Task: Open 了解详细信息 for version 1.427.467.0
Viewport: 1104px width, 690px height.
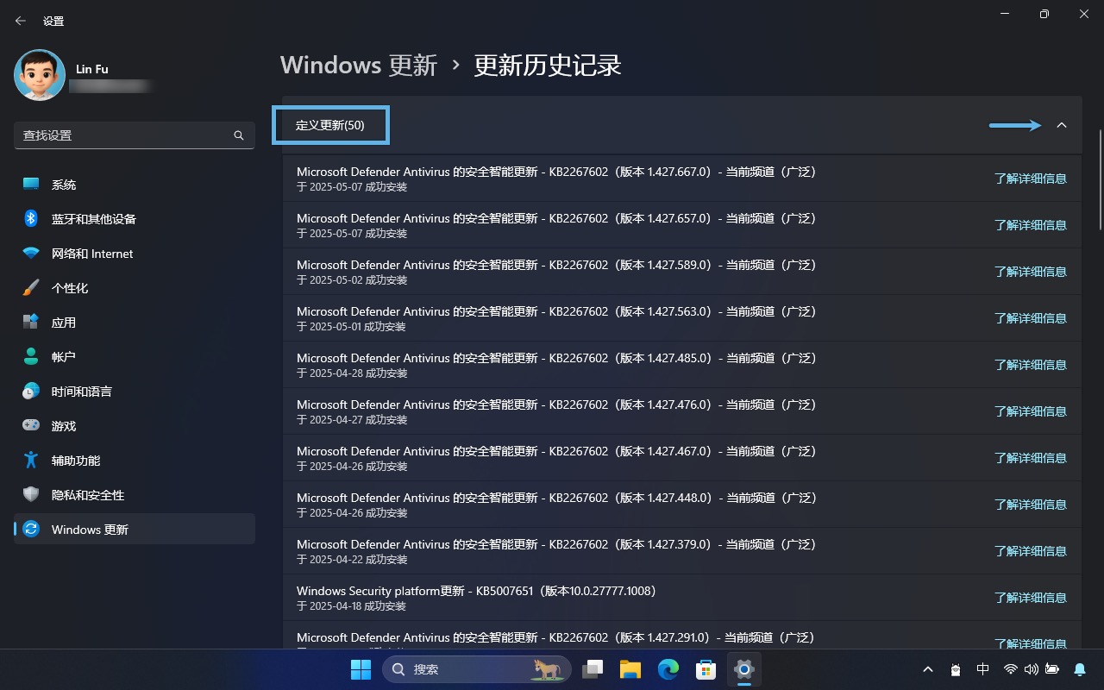Action: 1031,458
